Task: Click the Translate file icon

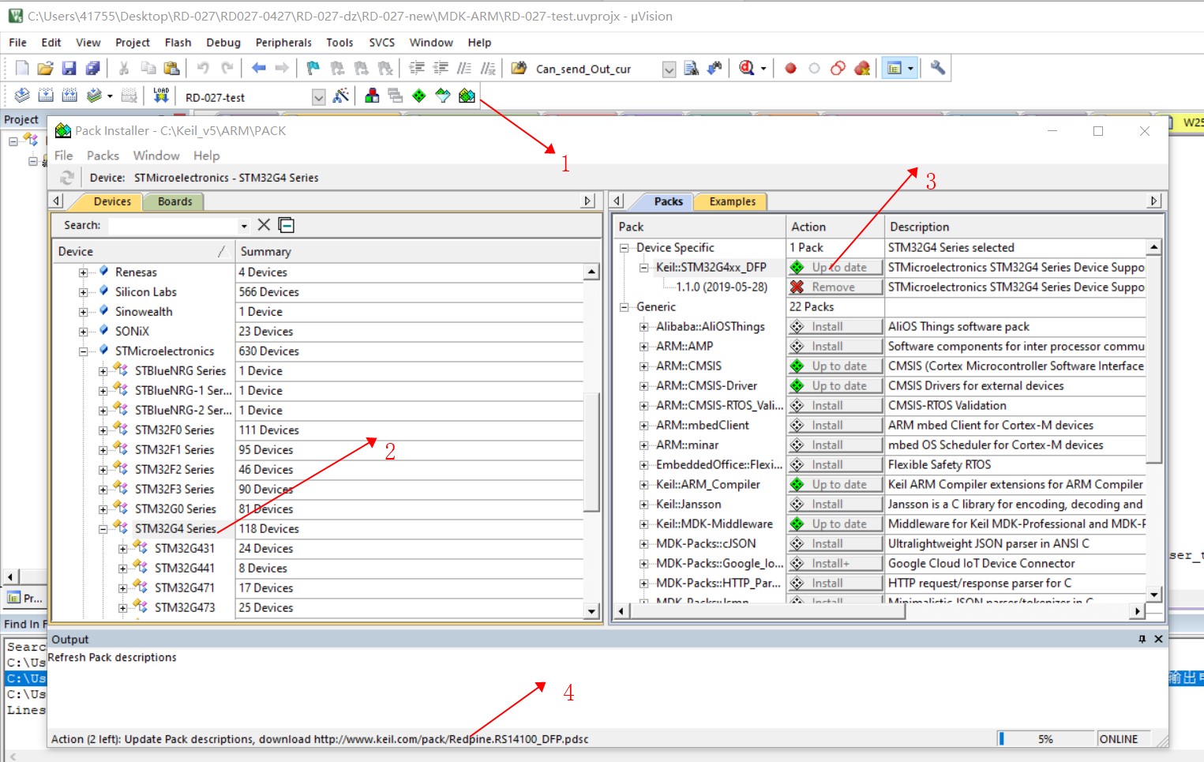Action: 22,96
